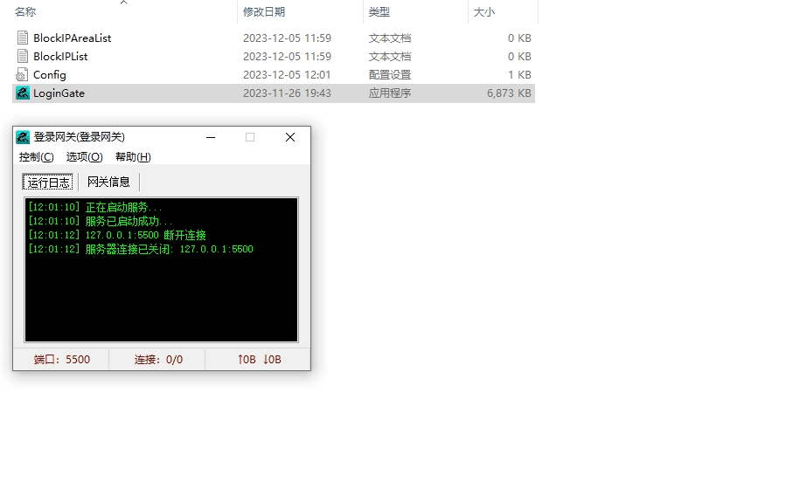786x496 pixels.
Task: Click the Config size 1 KB
Action: pyautogui.click(x=519, y=74)
